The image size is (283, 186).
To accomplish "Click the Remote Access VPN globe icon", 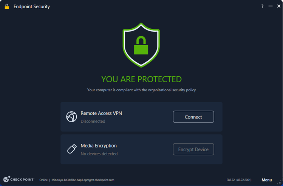I will click(72, 117).
